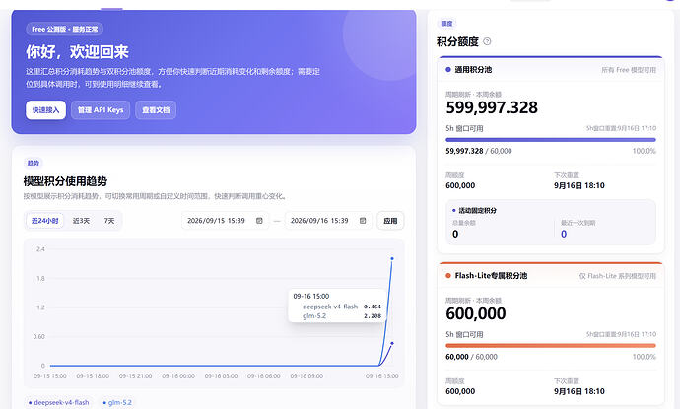Screen dimensions: 680x409
Task: Click the help icon next to 积分额度
Action: (x=487, y=41)
